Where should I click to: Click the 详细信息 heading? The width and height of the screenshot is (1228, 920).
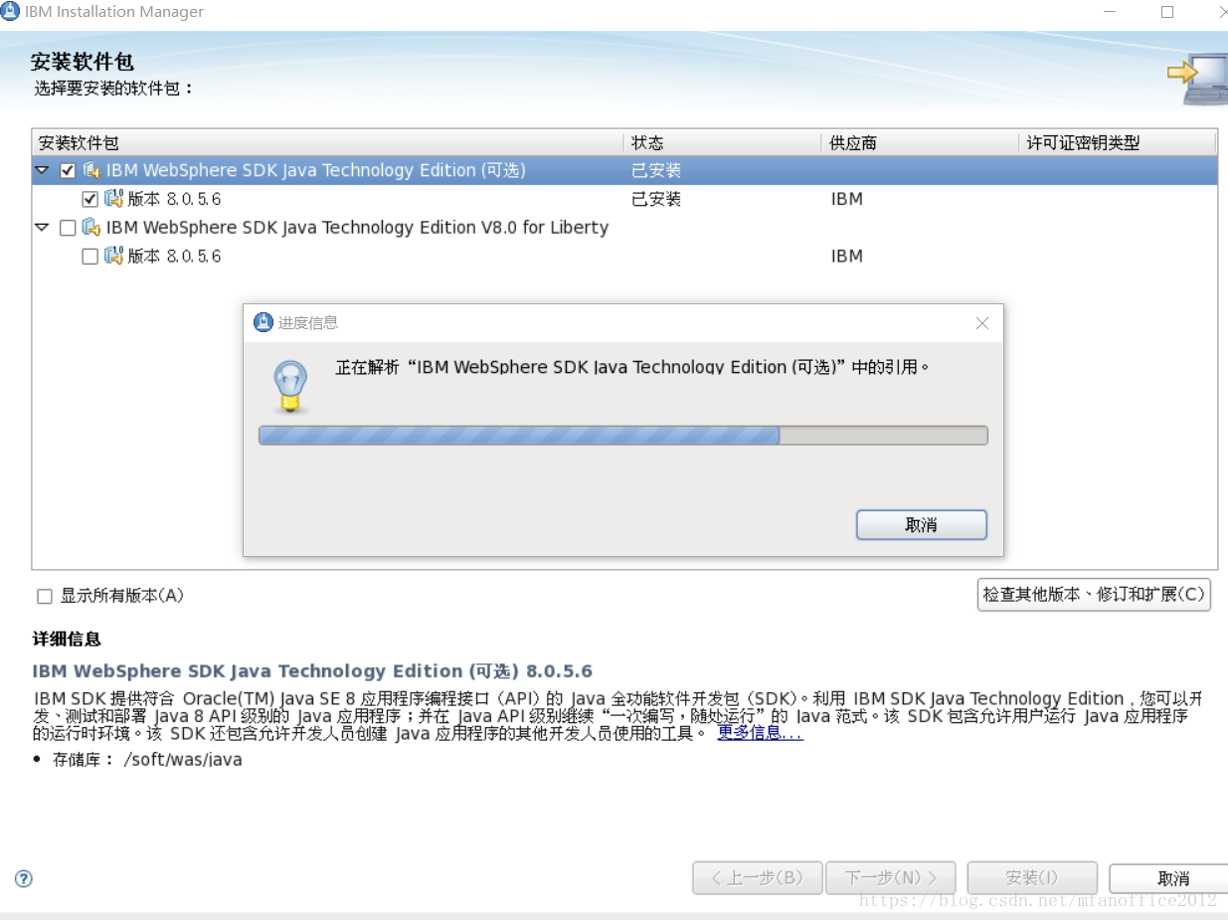click(67, 640)
